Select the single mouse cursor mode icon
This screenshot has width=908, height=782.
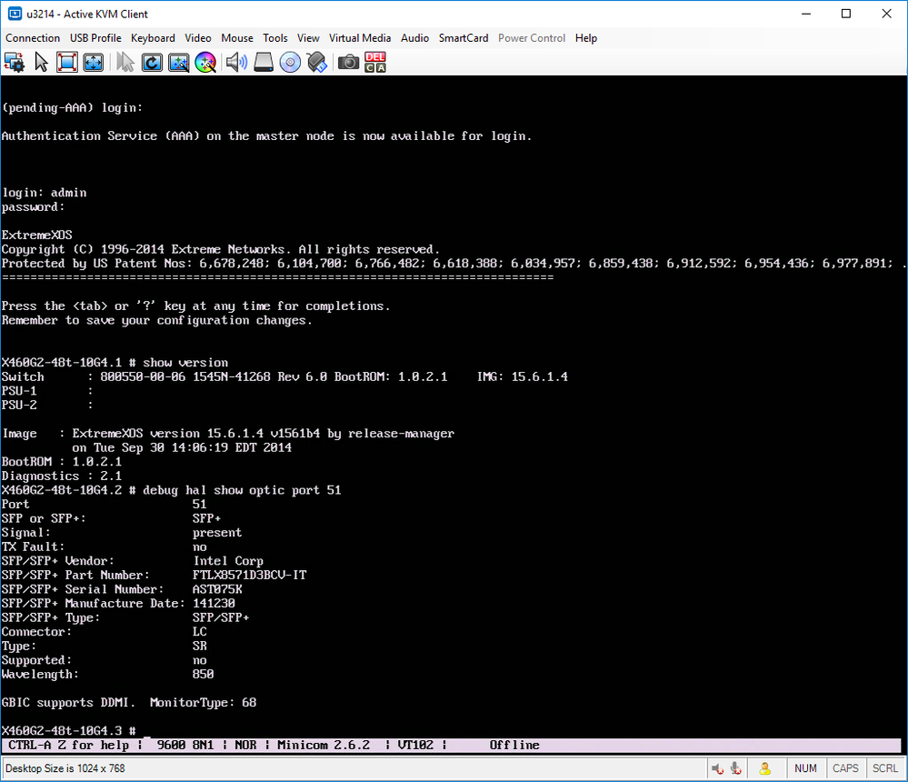coord(41,62)
